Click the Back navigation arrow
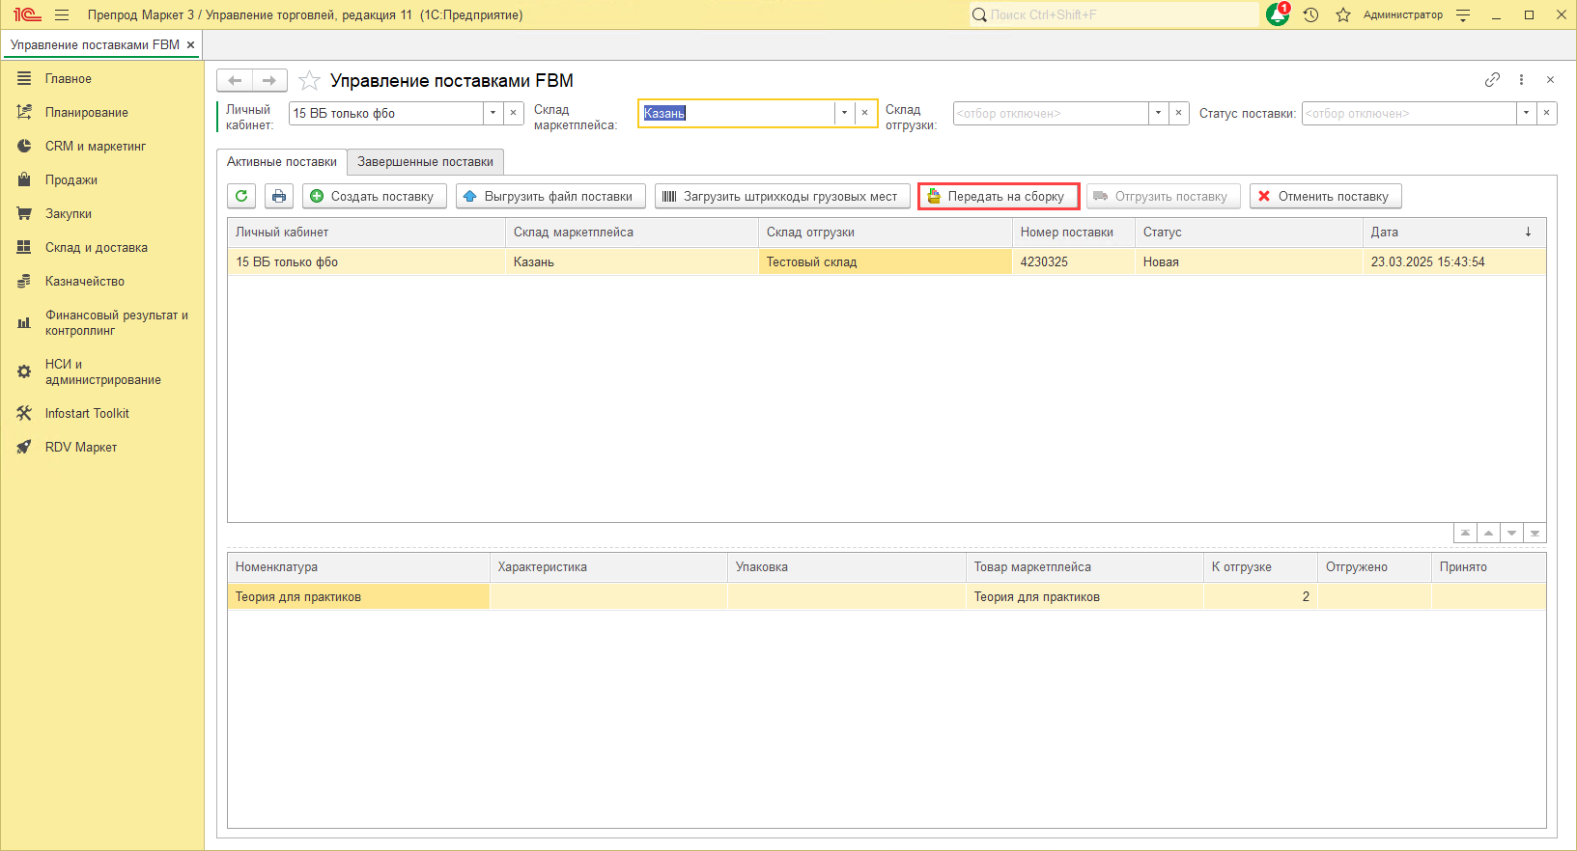This screenshot has width=1577, height=851. point(235,80)
